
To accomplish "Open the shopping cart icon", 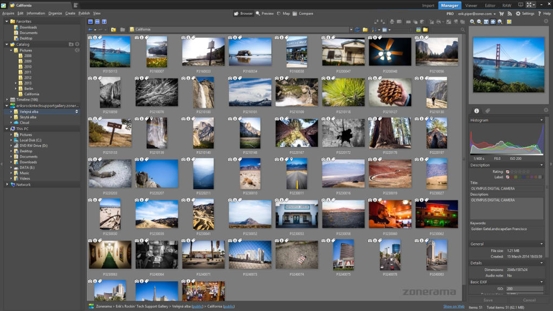I will (x=501, y=14).
